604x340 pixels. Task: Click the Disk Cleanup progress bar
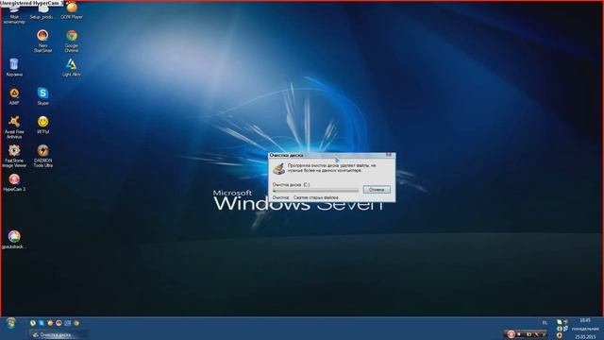coord(315,191)
